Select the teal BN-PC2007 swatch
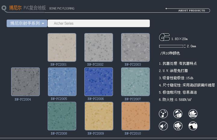 click(135, 82)
